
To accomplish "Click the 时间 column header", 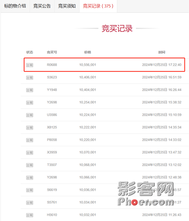I will (162, 52).
